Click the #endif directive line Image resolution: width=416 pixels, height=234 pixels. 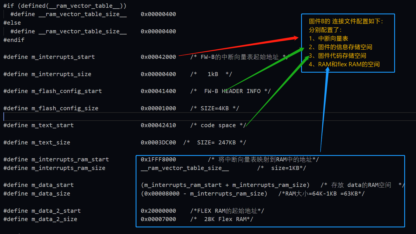[x=14, y=40]
